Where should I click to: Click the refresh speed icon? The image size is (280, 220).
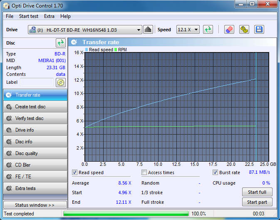click(208, 30)
